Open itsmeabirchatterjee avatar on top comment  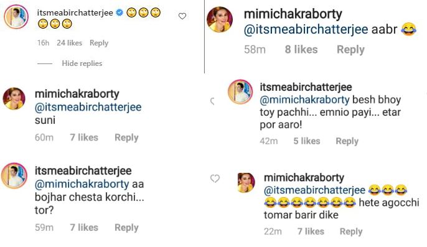coord(16,17)
